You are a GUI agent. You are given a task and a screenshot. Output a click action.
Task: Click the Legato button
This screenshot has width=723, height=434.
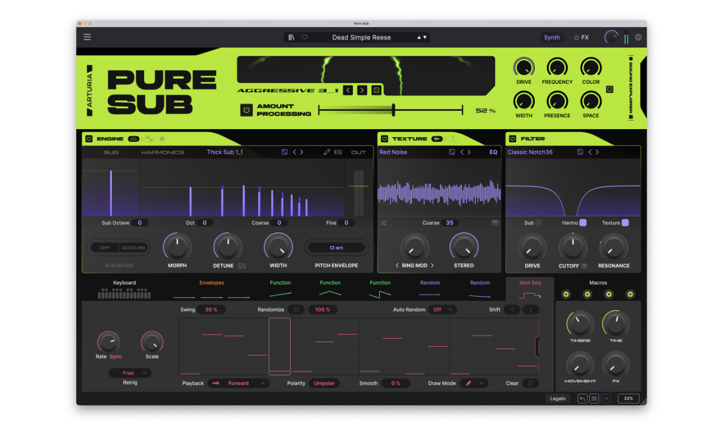558,398
